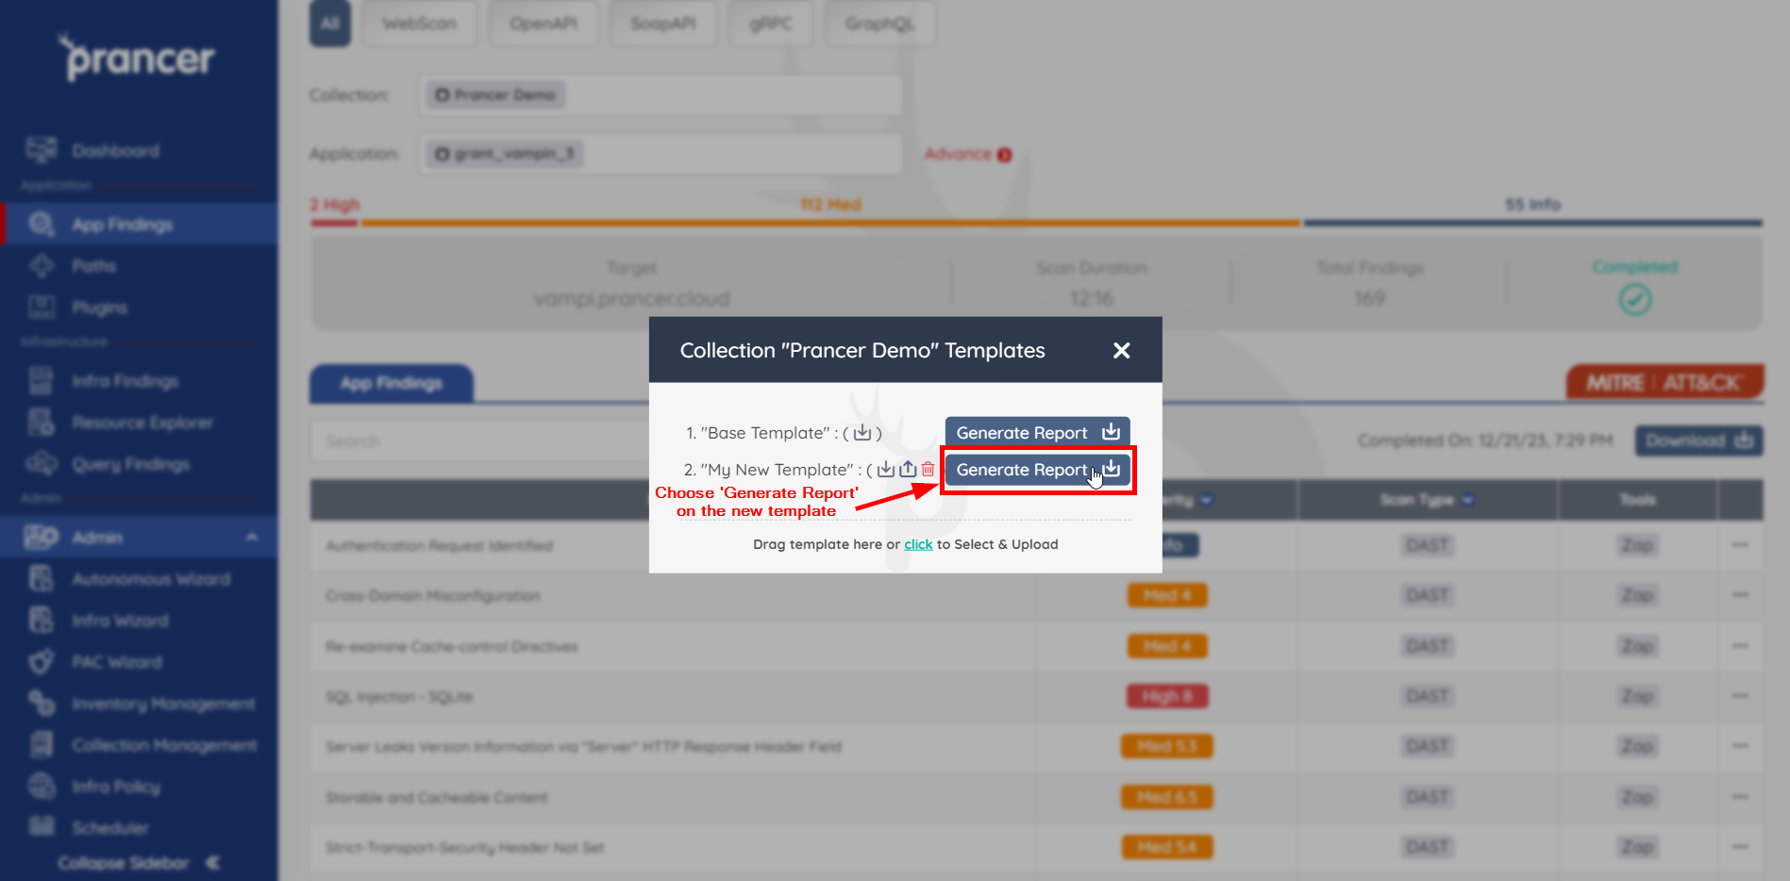Click the '112 Med' count above the severity bar

click(x=830, y=205)
